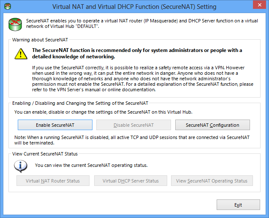Click the SecureNAT description text mentioning Virtual Hub "DEFAULT"
This screenshot has height=218, width=269.
(x=142, y=24)
